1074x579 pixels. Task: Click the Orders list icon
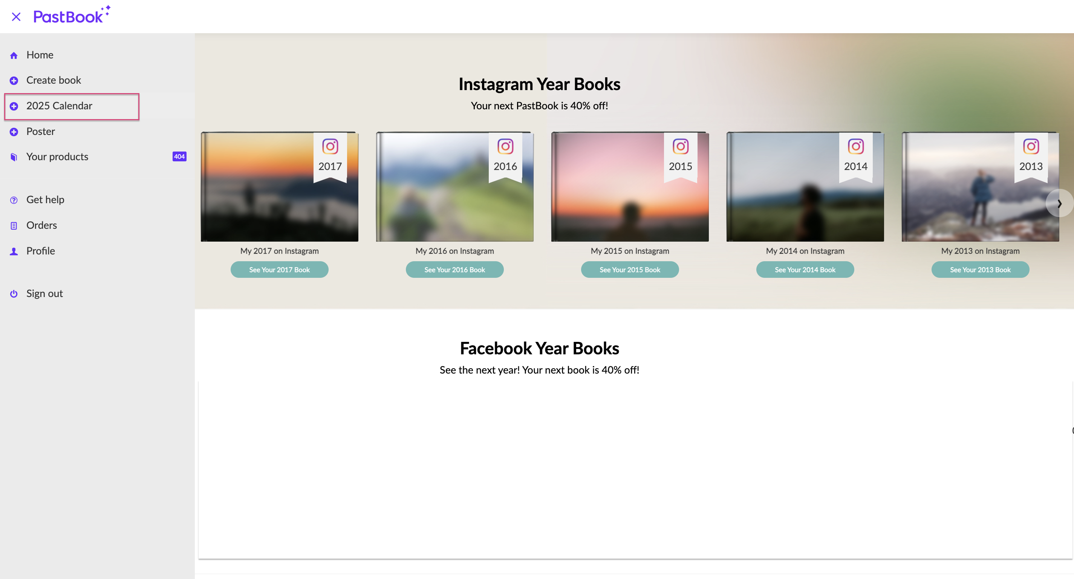coord(14,226)
